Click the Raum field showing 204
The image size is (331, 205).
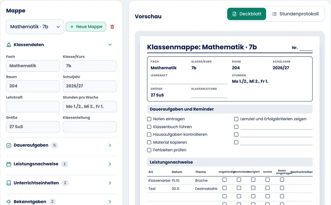[33, 86]
